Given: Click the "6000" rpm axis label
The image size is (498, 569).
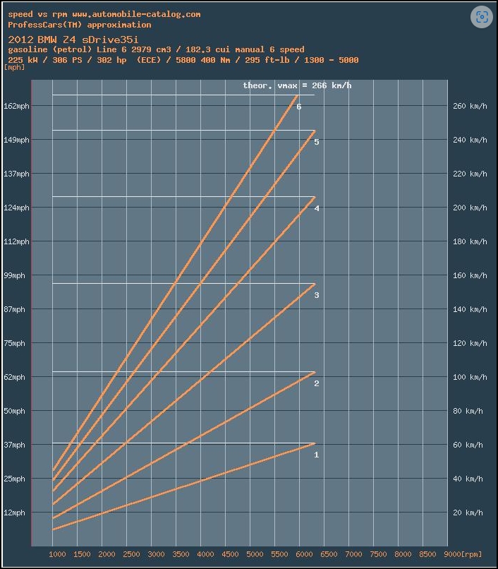Looking at the screenshot, I should (304, 554).
